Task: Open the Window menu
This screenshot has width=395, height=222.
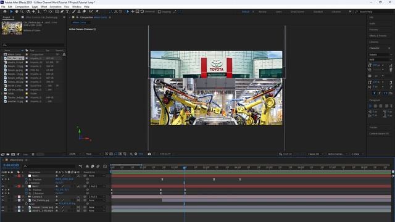Action: pos(77,7)
